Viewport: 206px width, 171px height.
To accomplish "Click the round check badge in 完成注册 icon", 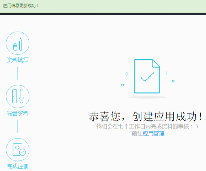I will 23,152.
